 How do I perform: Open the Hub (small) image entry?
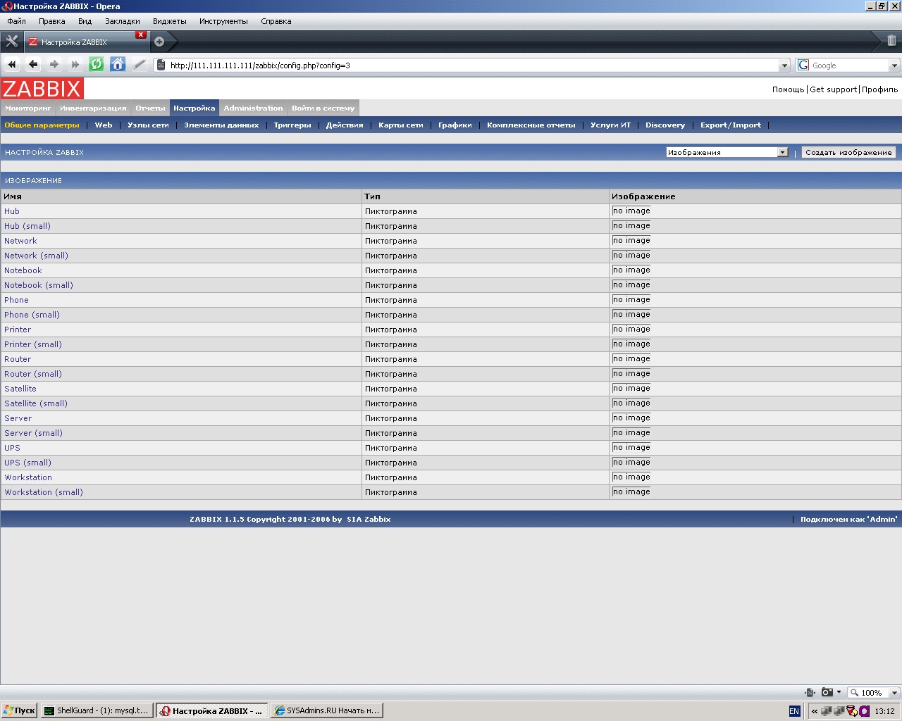[x=27, y=226]
